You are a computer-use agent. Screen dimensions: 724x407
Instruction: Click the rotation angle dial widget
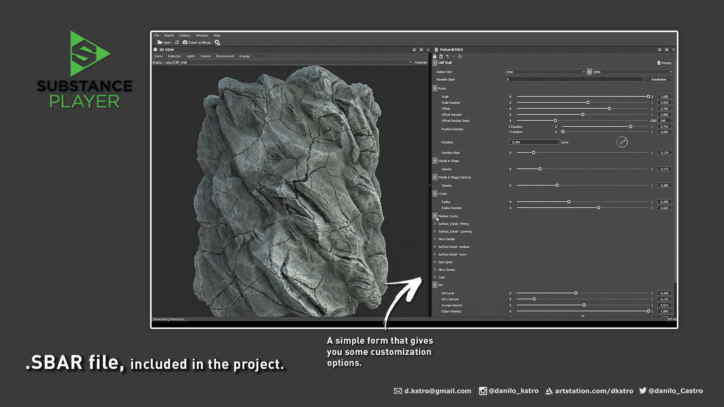pos(622,142)
